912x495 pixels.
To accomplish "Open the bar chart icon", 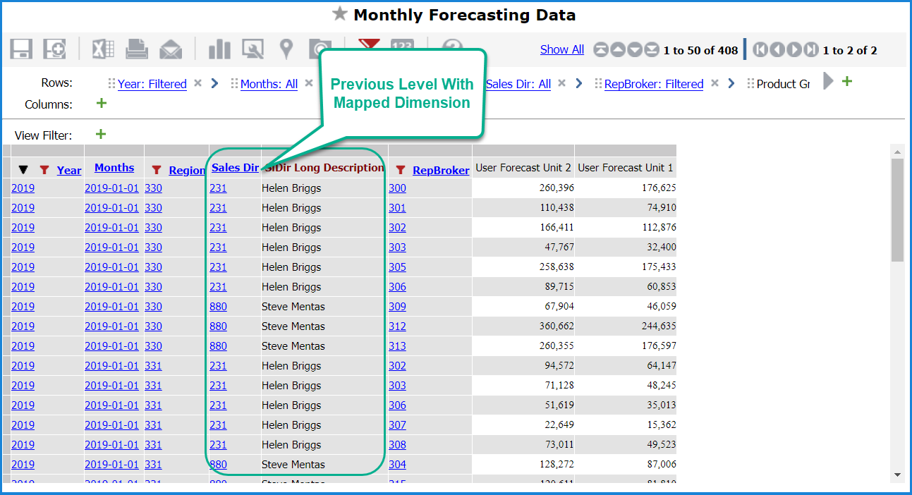I will pos(219,49).
